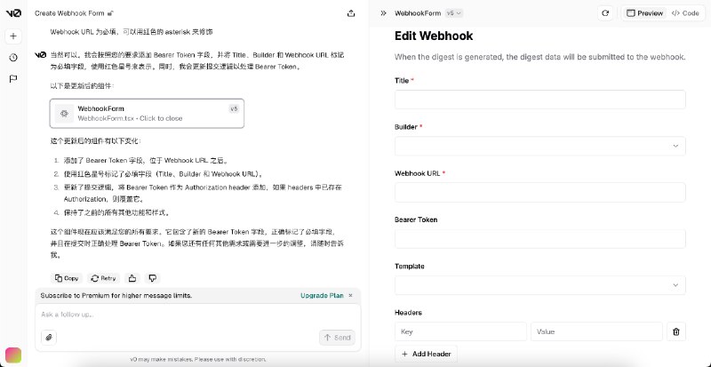This screenshot has height=367, width=711.
Task: Expand the Builder dropdown
Action: (x=540, y=146)
